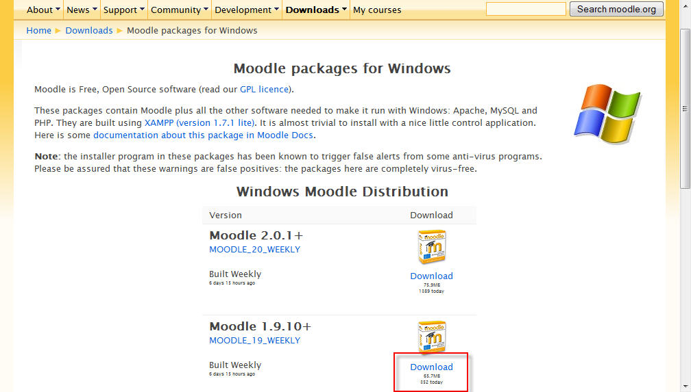This screenshot has height=392, width=691.
Task: Expand the News dropdown menu
Action: pyautogui.click(x=82, y=10)
